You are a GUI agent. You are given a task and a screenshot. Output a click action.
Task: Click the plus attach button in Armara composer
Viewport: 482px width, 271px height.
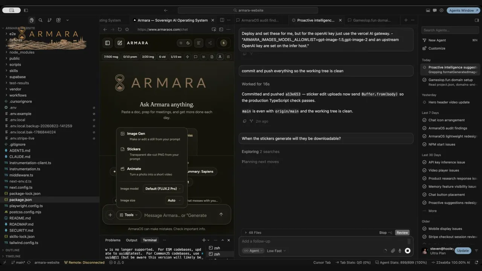click(110, 215)
